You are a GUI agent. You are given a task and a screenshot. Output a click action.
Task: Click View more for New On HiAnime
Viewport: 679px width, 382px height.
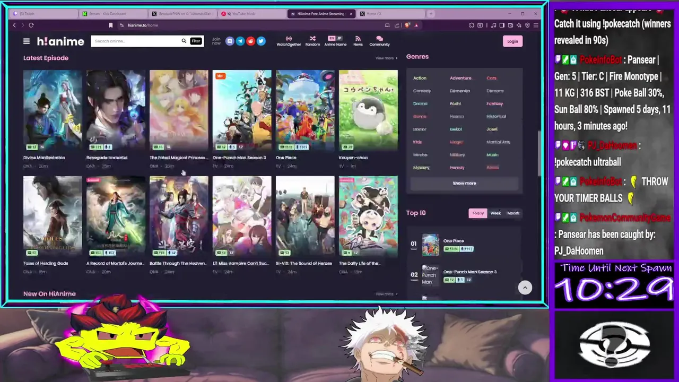pyautogui.click(x=386, y=293)
